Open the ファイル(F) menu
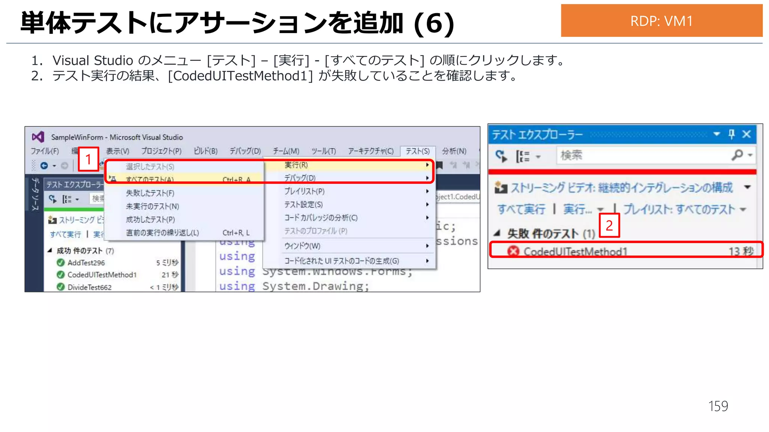The width and height of the screenshot is (769, 432). (x=45, y=151)
